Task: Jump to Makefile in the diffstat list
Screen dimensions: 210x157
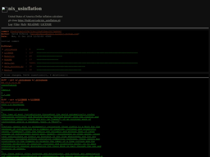Action: point(9,56)
